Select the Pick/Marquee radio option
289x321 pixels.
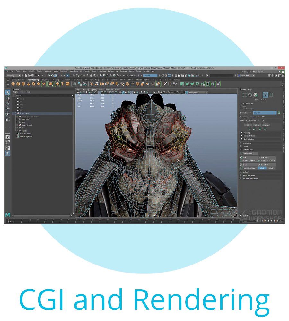[x=241, y=104]
